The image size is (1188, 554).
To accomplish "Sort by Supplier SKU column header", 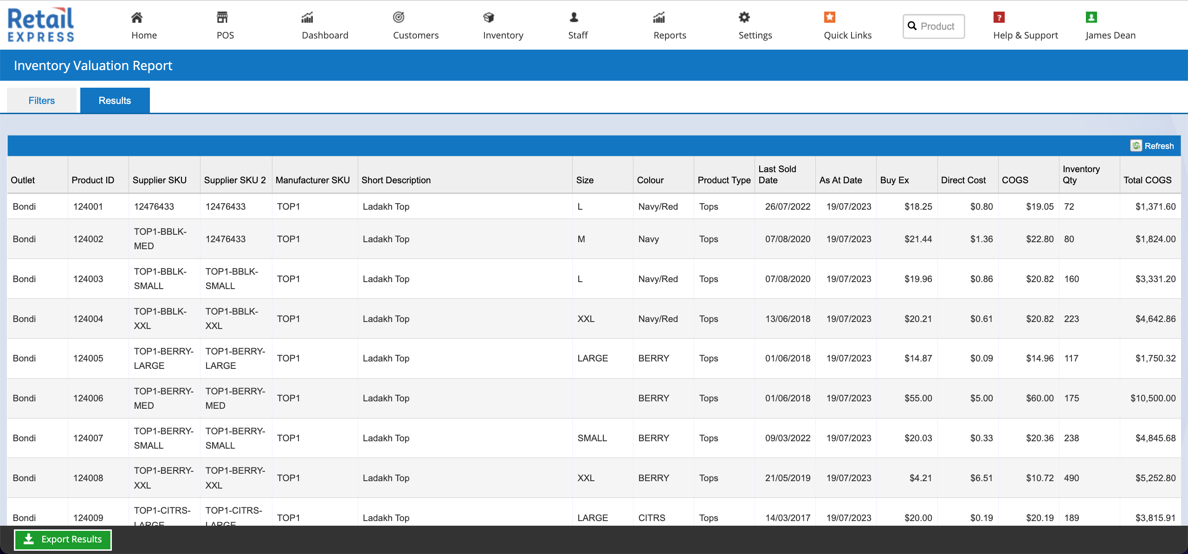I will [160, 180].
